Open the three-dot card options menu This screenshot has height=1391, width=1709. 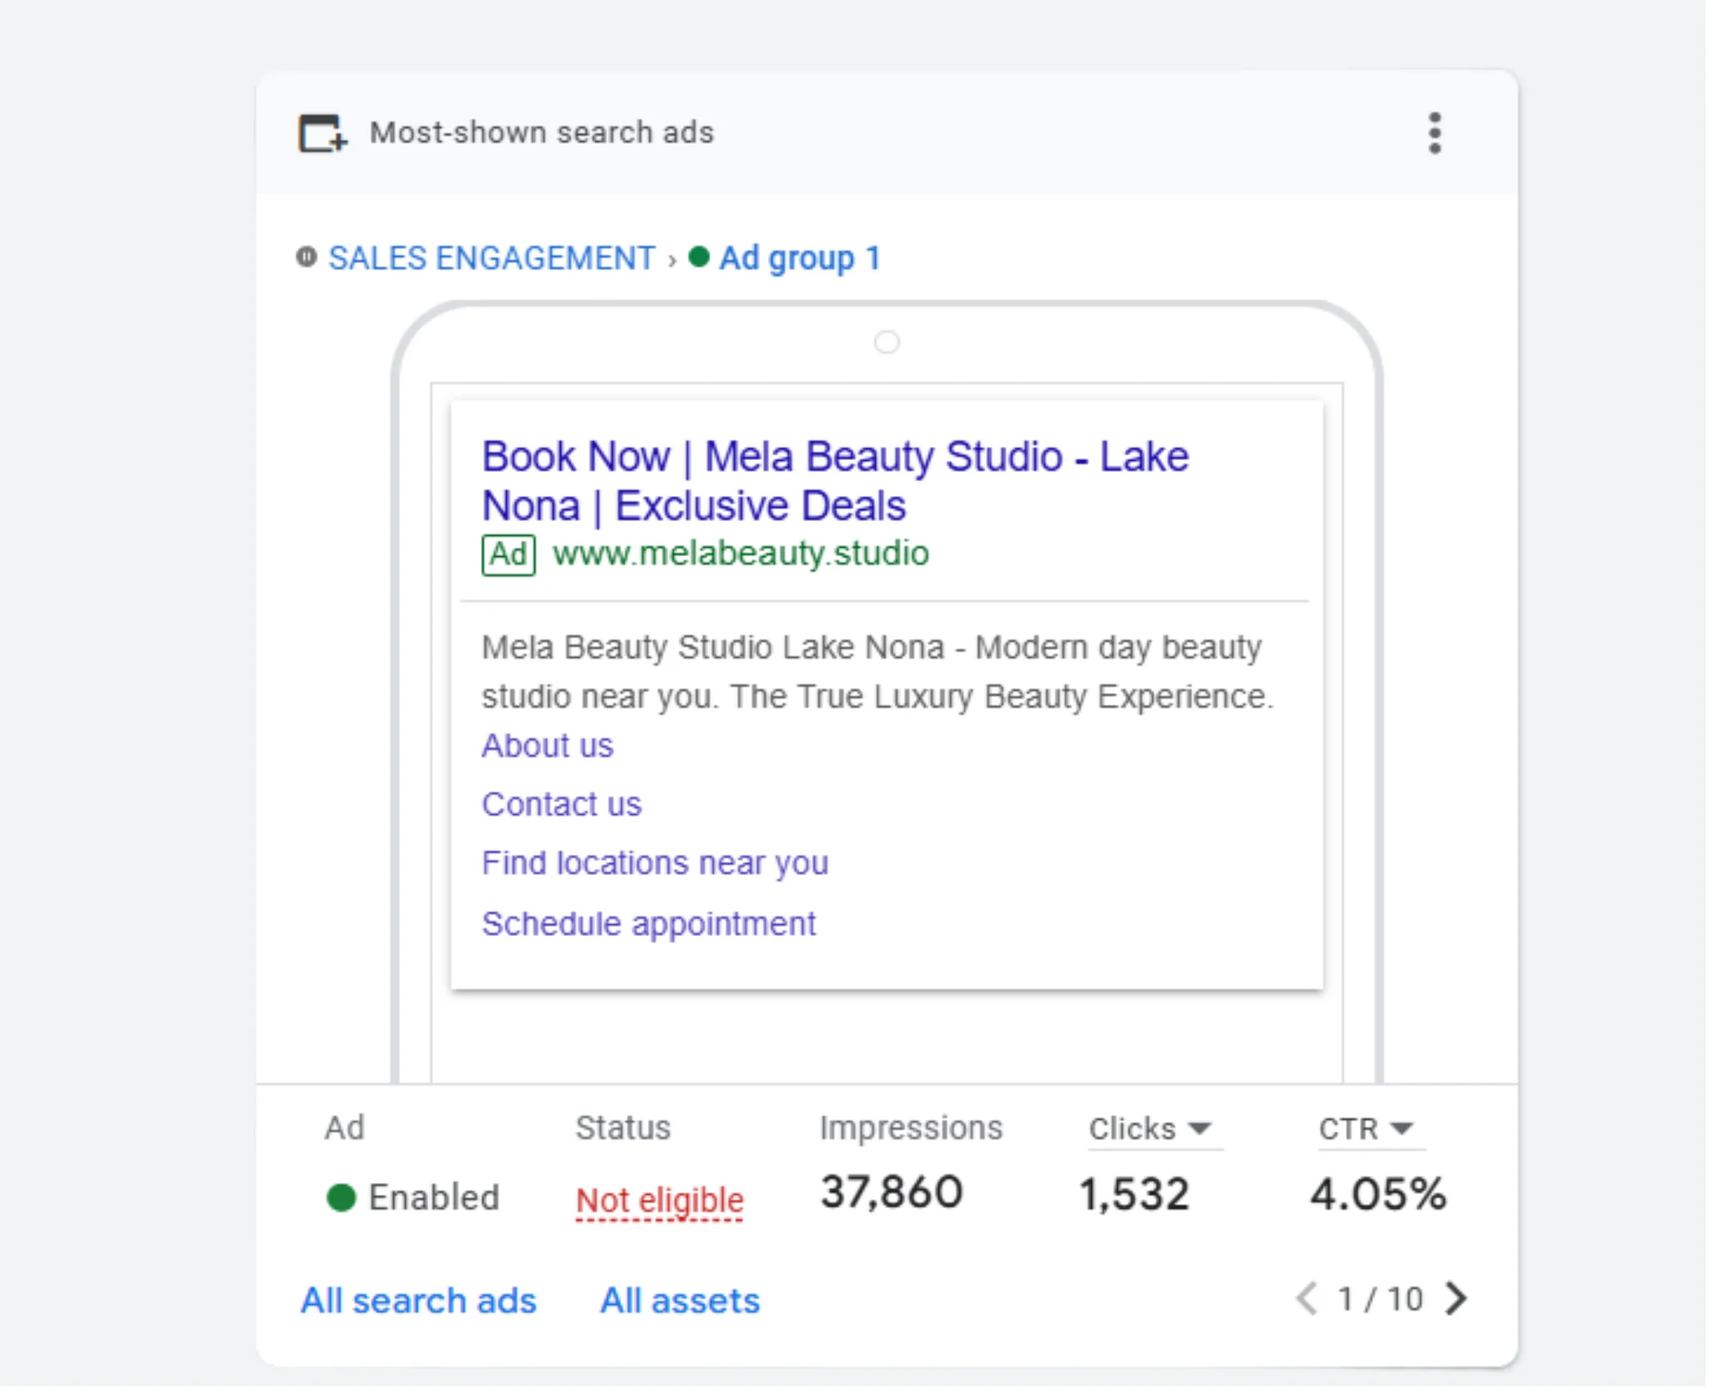click(1433, 134)
